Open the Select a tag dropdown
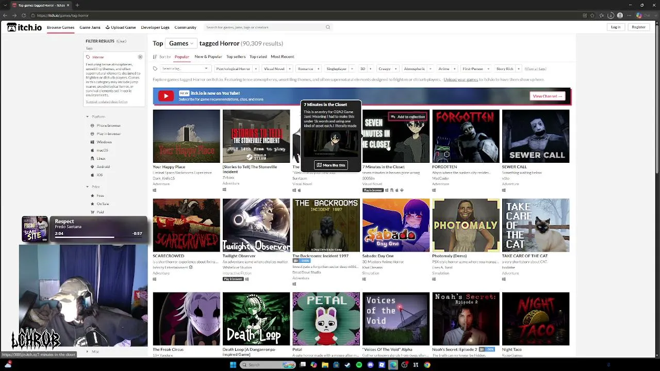Viewport: 660px width, 371px height. click(x=185, y=69)
